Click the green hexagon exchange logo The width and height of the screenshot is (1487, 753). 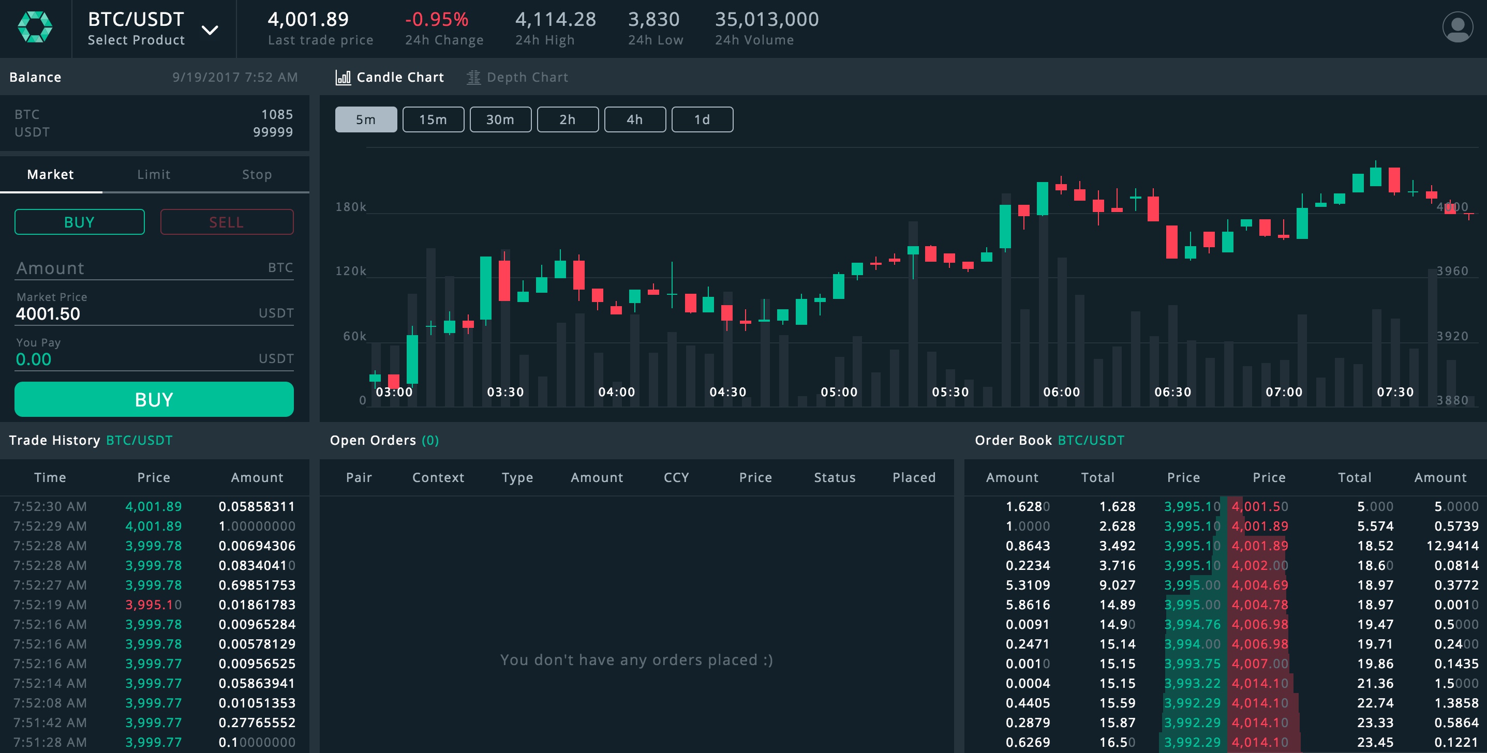tap(35, 28)
